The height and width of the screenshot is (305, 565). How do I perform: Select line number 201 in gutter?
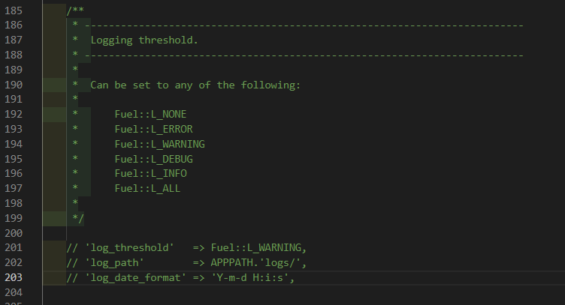(14, 247)
